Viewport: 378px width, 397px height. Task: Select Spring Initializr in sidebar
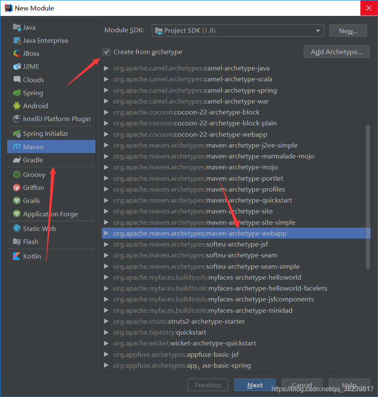point(52,133)
